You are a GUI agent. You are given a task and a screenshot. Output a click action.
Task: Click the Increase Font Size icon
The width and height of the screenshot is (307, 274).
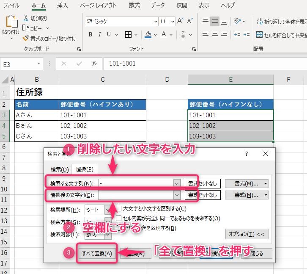pyautogui.click(x=180, y=21)
